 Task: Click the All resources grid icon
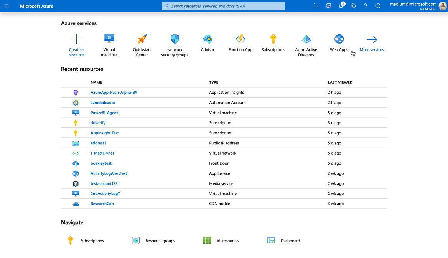pos(207,240)
